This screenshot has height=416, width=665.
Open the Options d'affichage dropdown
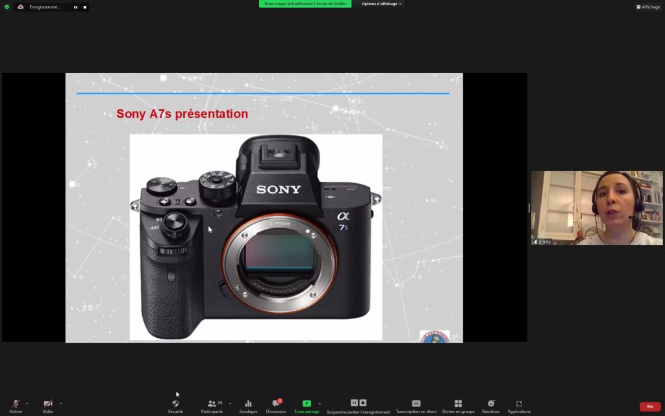click(x=381, y=4)
